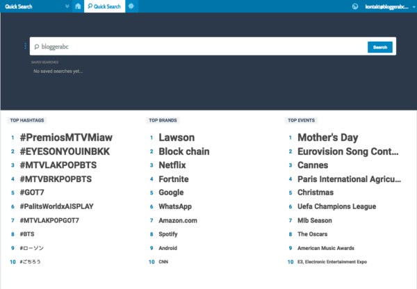Open hashtag #PalitsWorldxAISPLAY
The image size is (417, 289).
pyautogui.click(x=57, y=206)
